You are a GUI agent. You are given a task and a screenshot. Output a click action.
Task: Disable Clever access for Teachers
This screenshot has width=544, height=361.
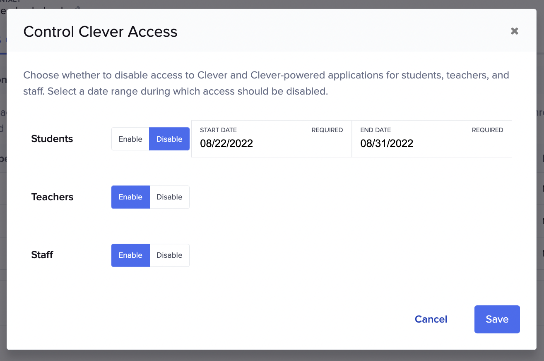(x=169, y=197)
